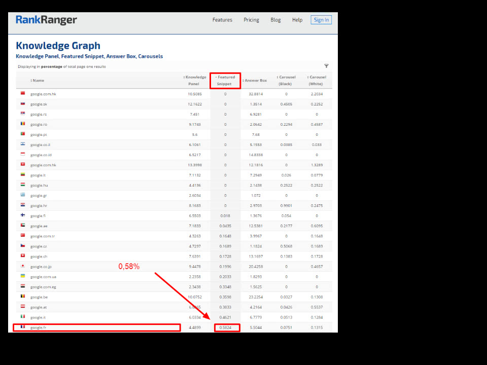487x365 pixels.
Task: Click the 13.3998 Knowledge Panel value
Action: pyautogui.click(x=195, y=165)
